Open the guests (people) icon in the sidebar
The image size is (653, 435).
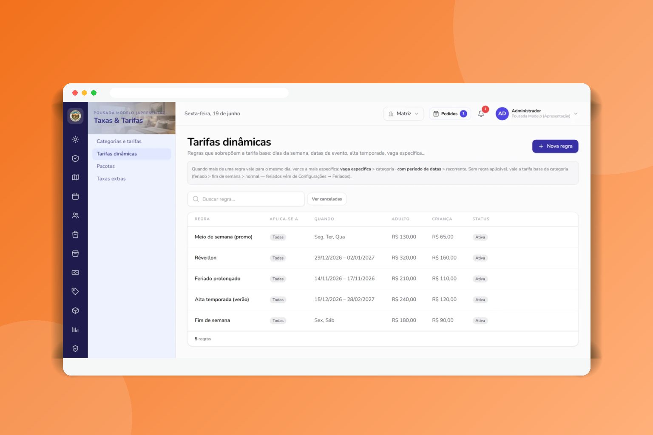pyautogui.click(x=75, y=215)
